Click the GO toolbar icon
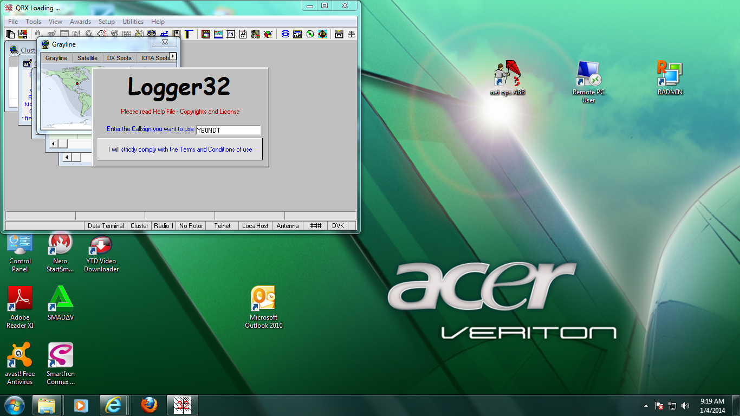This screenshot has height=416, width=740. coord(322,34)
